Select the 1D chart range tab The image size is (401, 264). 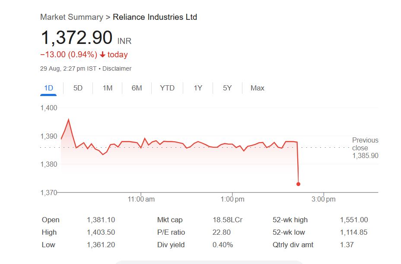click(48, 88)
